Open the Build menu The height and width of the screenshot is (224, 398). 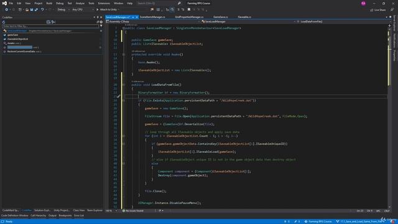[49, 3]
